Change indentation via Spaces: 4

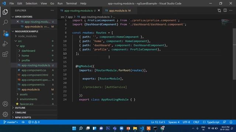[x=174, y=122]
